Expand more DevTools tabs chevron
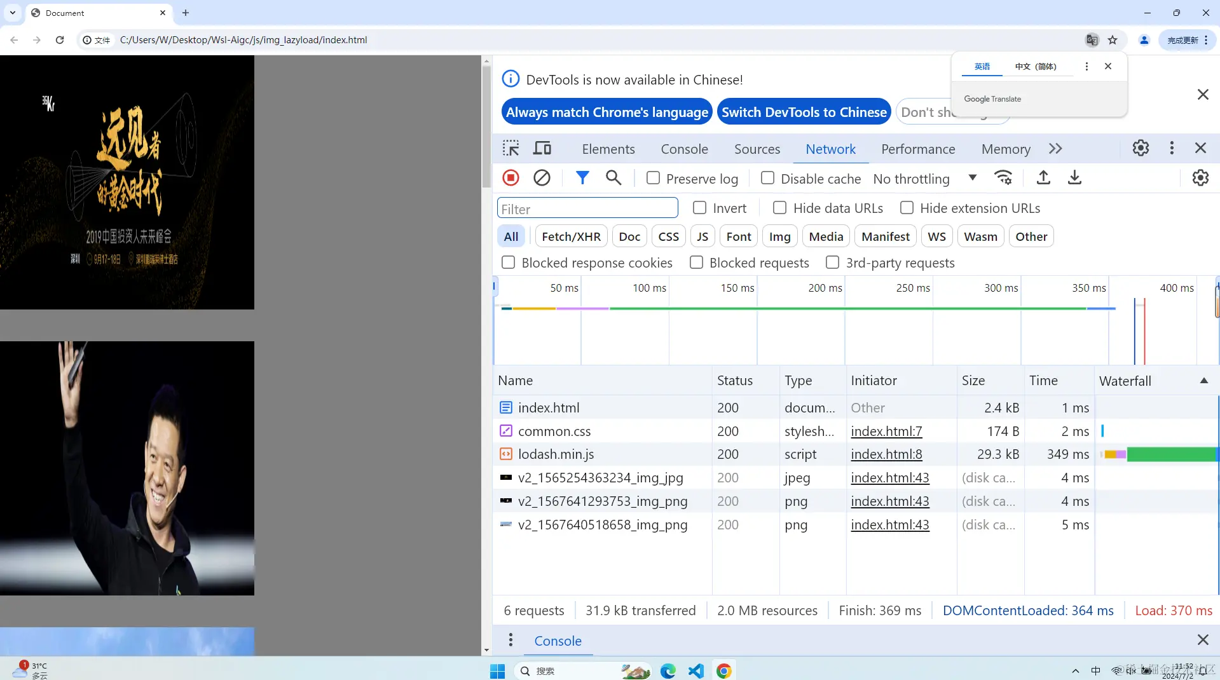 (x=1055, y=148)
